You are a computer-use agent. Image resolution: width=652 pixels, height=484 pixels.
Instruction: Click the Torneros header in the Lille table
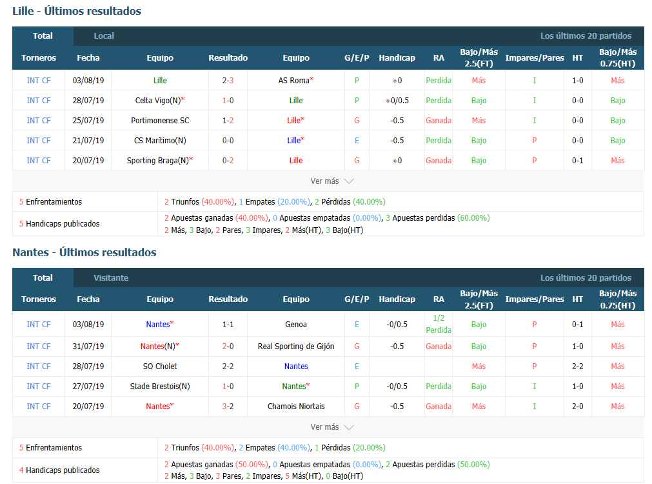39,58
